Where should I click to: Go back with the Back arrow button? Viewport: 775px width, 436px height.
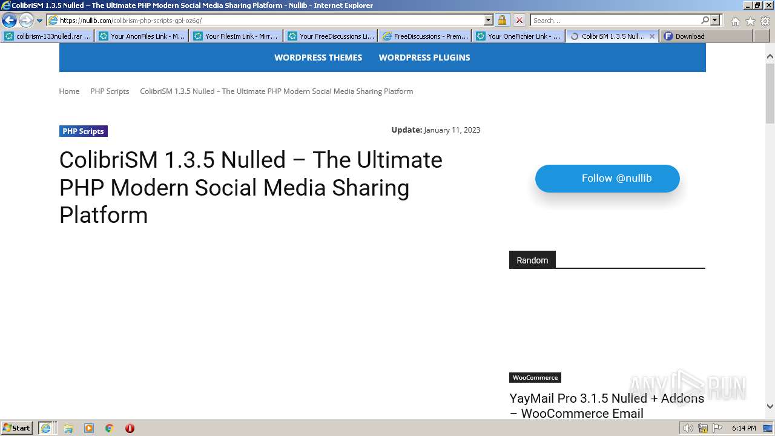[x=9, y=21]
